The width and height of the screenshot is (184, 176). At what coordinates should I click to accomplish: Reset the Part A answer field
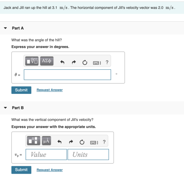click(x=85, y=62)
